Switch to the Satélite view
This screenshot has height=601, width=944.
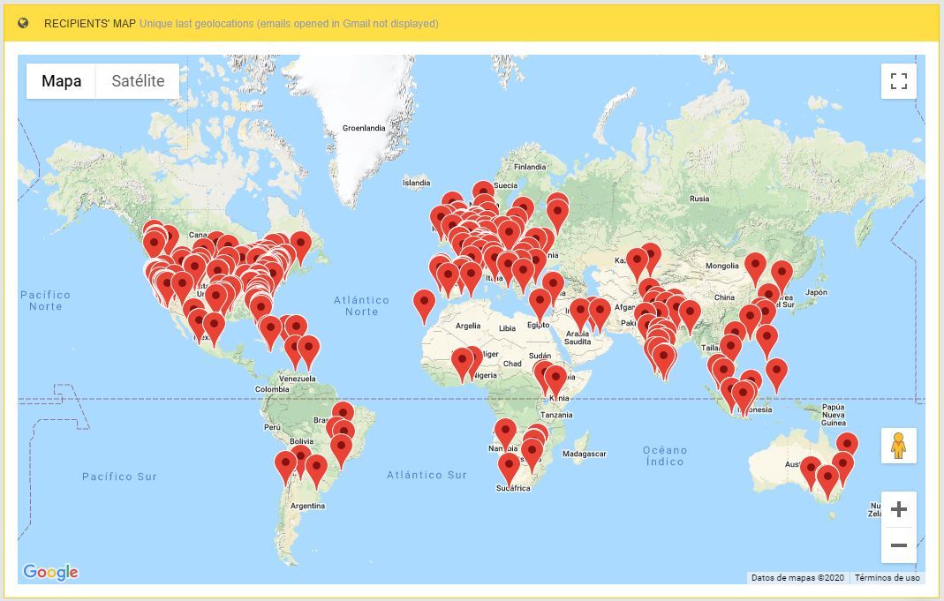point(136,80)
